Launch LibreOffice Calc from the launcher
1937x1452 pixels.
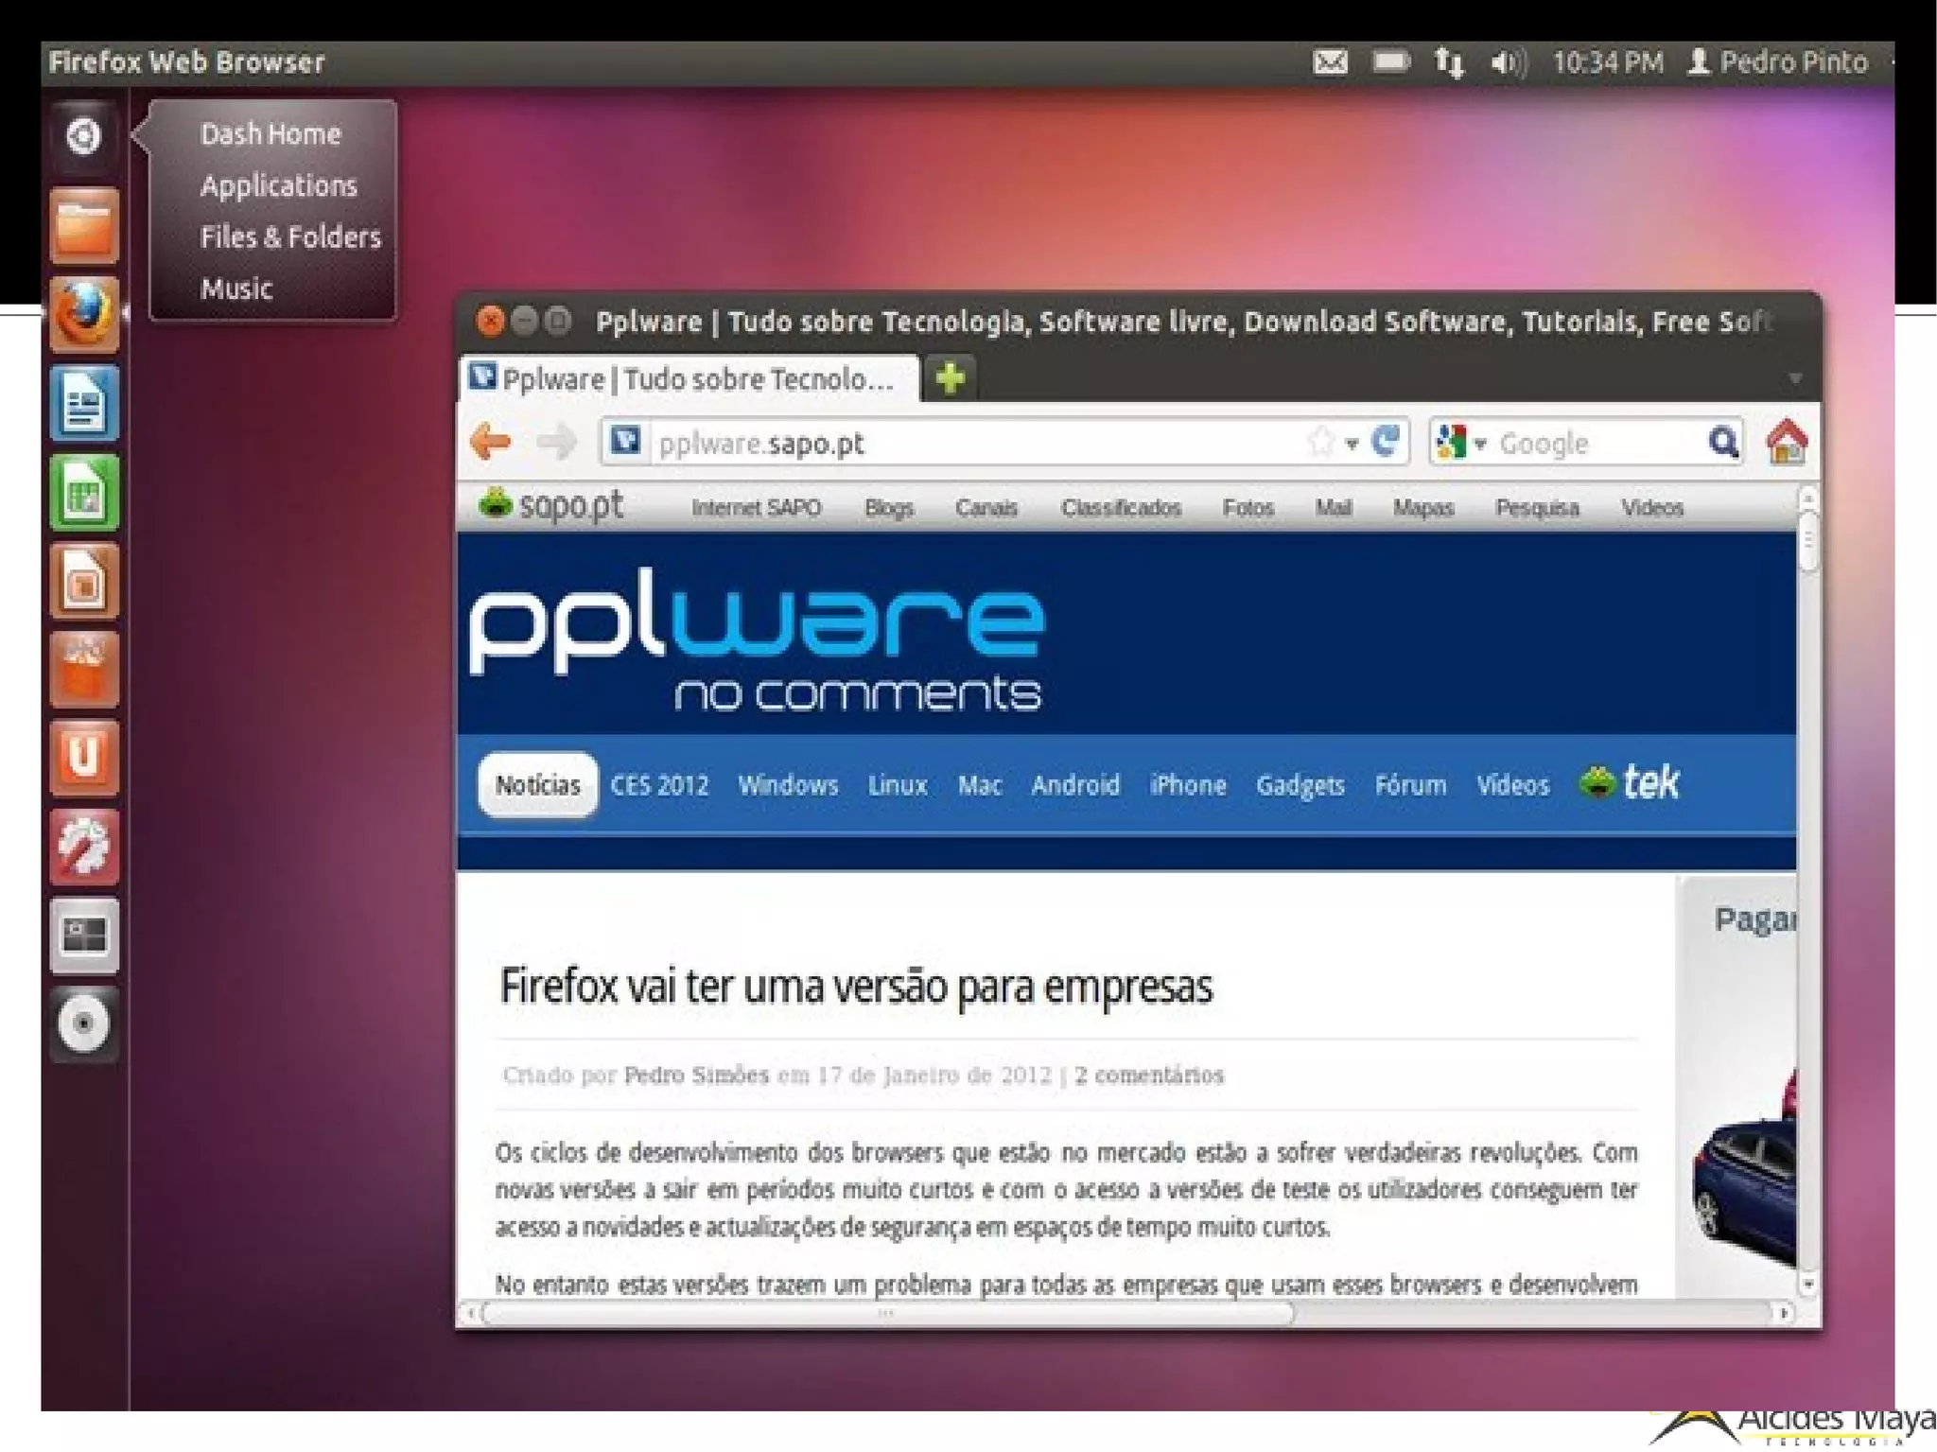(84, 493)
